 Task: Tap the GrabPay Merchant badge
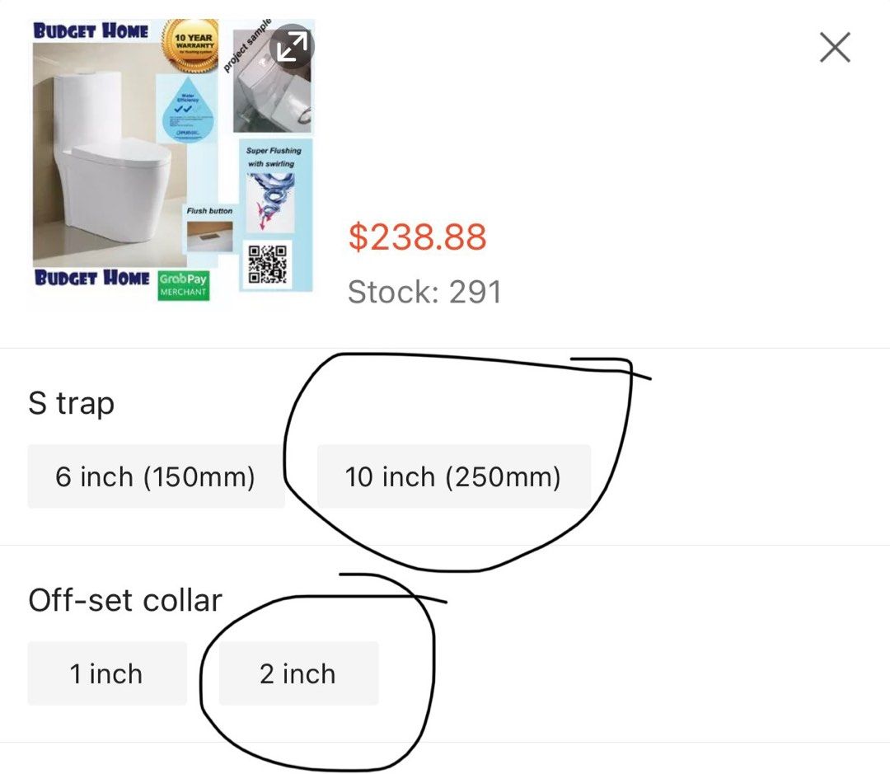pyautogui.click(x=183, y=284)
